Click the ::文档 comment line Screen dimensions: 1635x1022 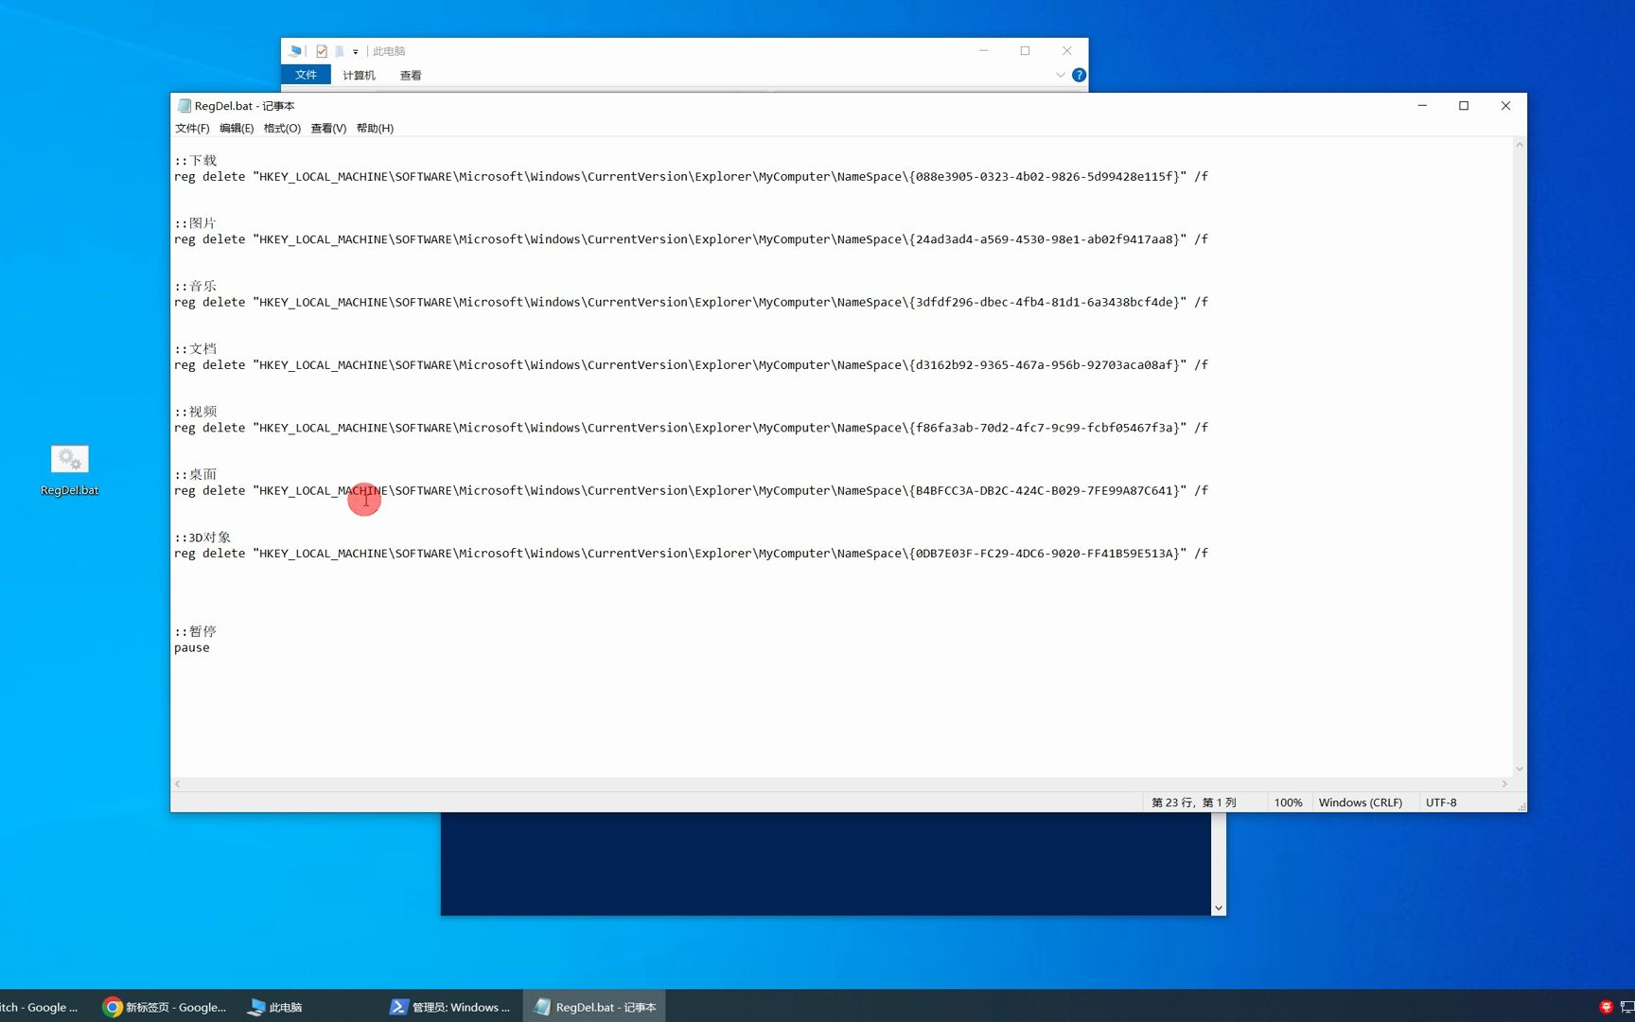196,348
